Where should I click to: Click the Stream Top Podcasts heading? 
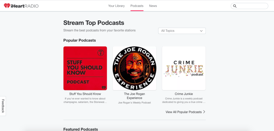pos(94,23)
